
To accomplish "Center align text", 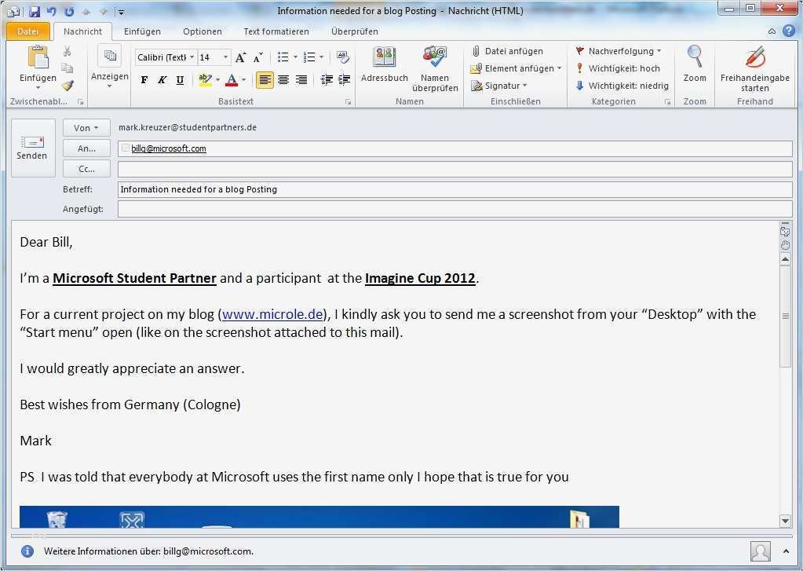I will 283,80.
